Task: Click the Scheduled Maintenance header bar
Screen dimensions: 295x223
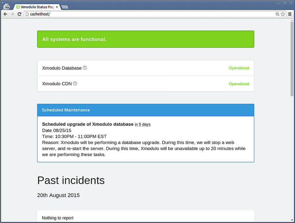Action: coord(146,110)
